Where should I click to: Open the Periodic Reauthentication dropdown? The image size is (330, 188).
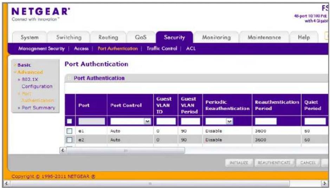pyautogui.click(x=219, y=121)
